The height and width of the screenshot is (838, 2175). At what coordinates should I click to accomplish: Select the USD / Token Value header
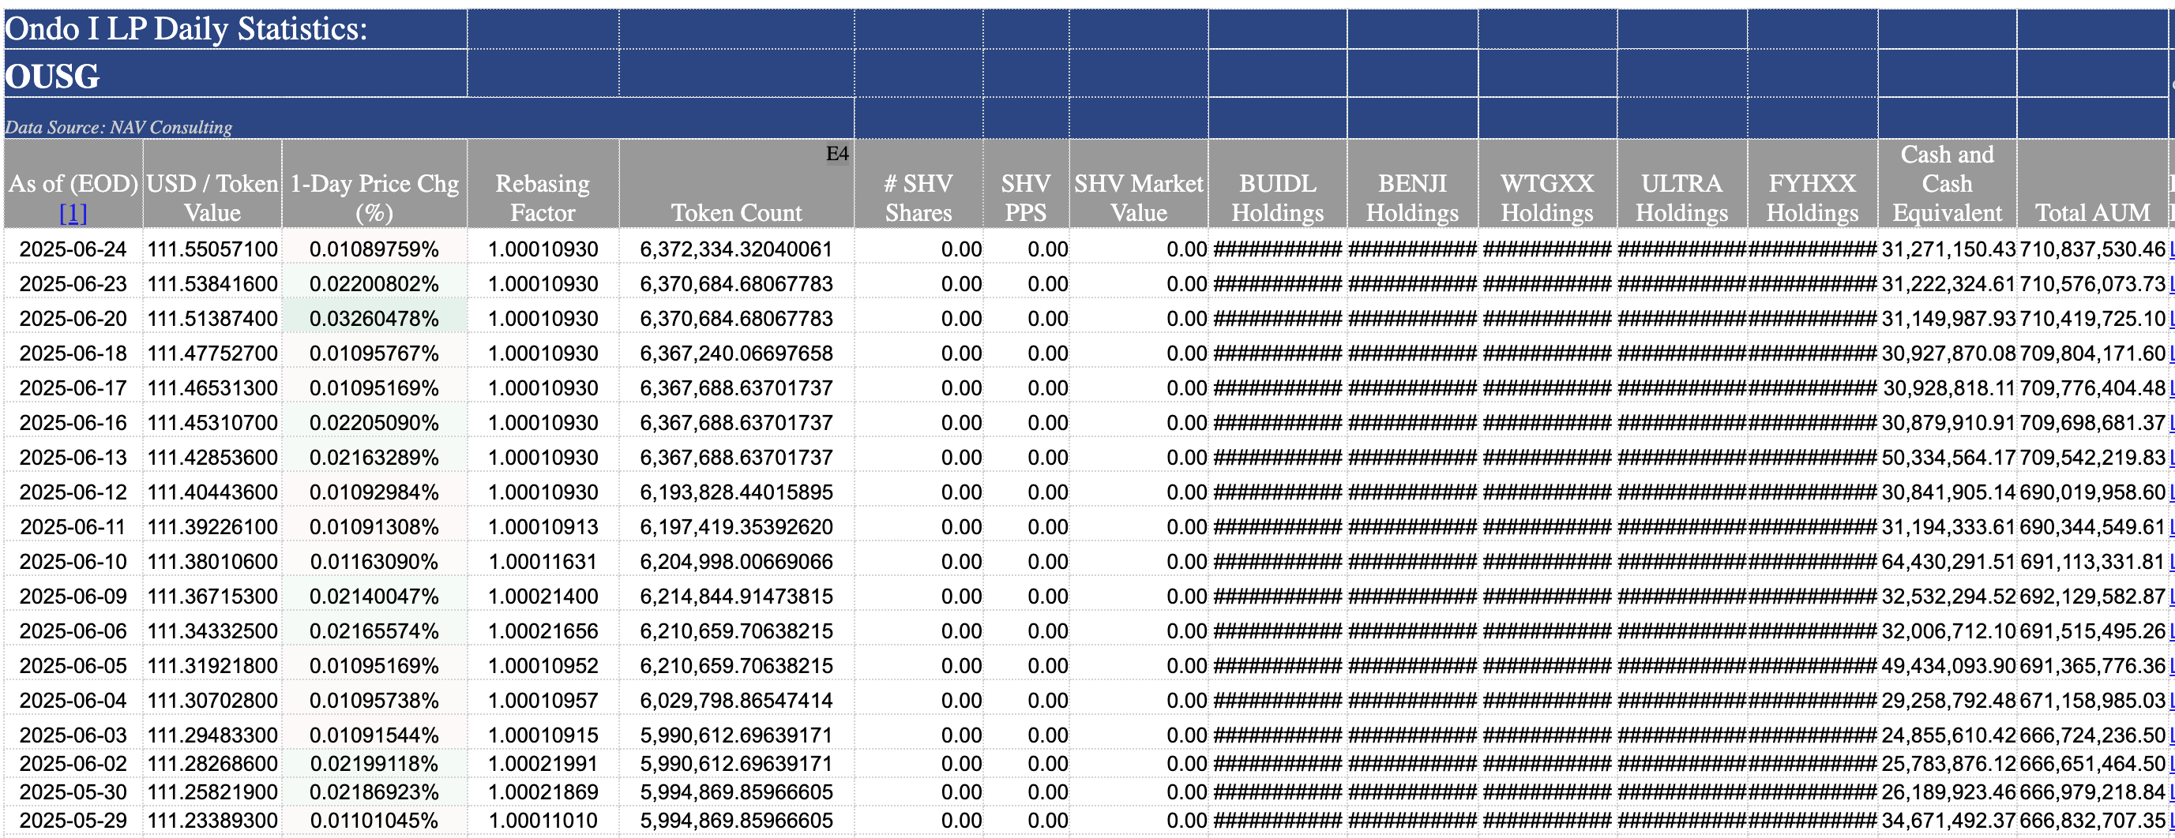pyautogui.click(x=212, y=197)
